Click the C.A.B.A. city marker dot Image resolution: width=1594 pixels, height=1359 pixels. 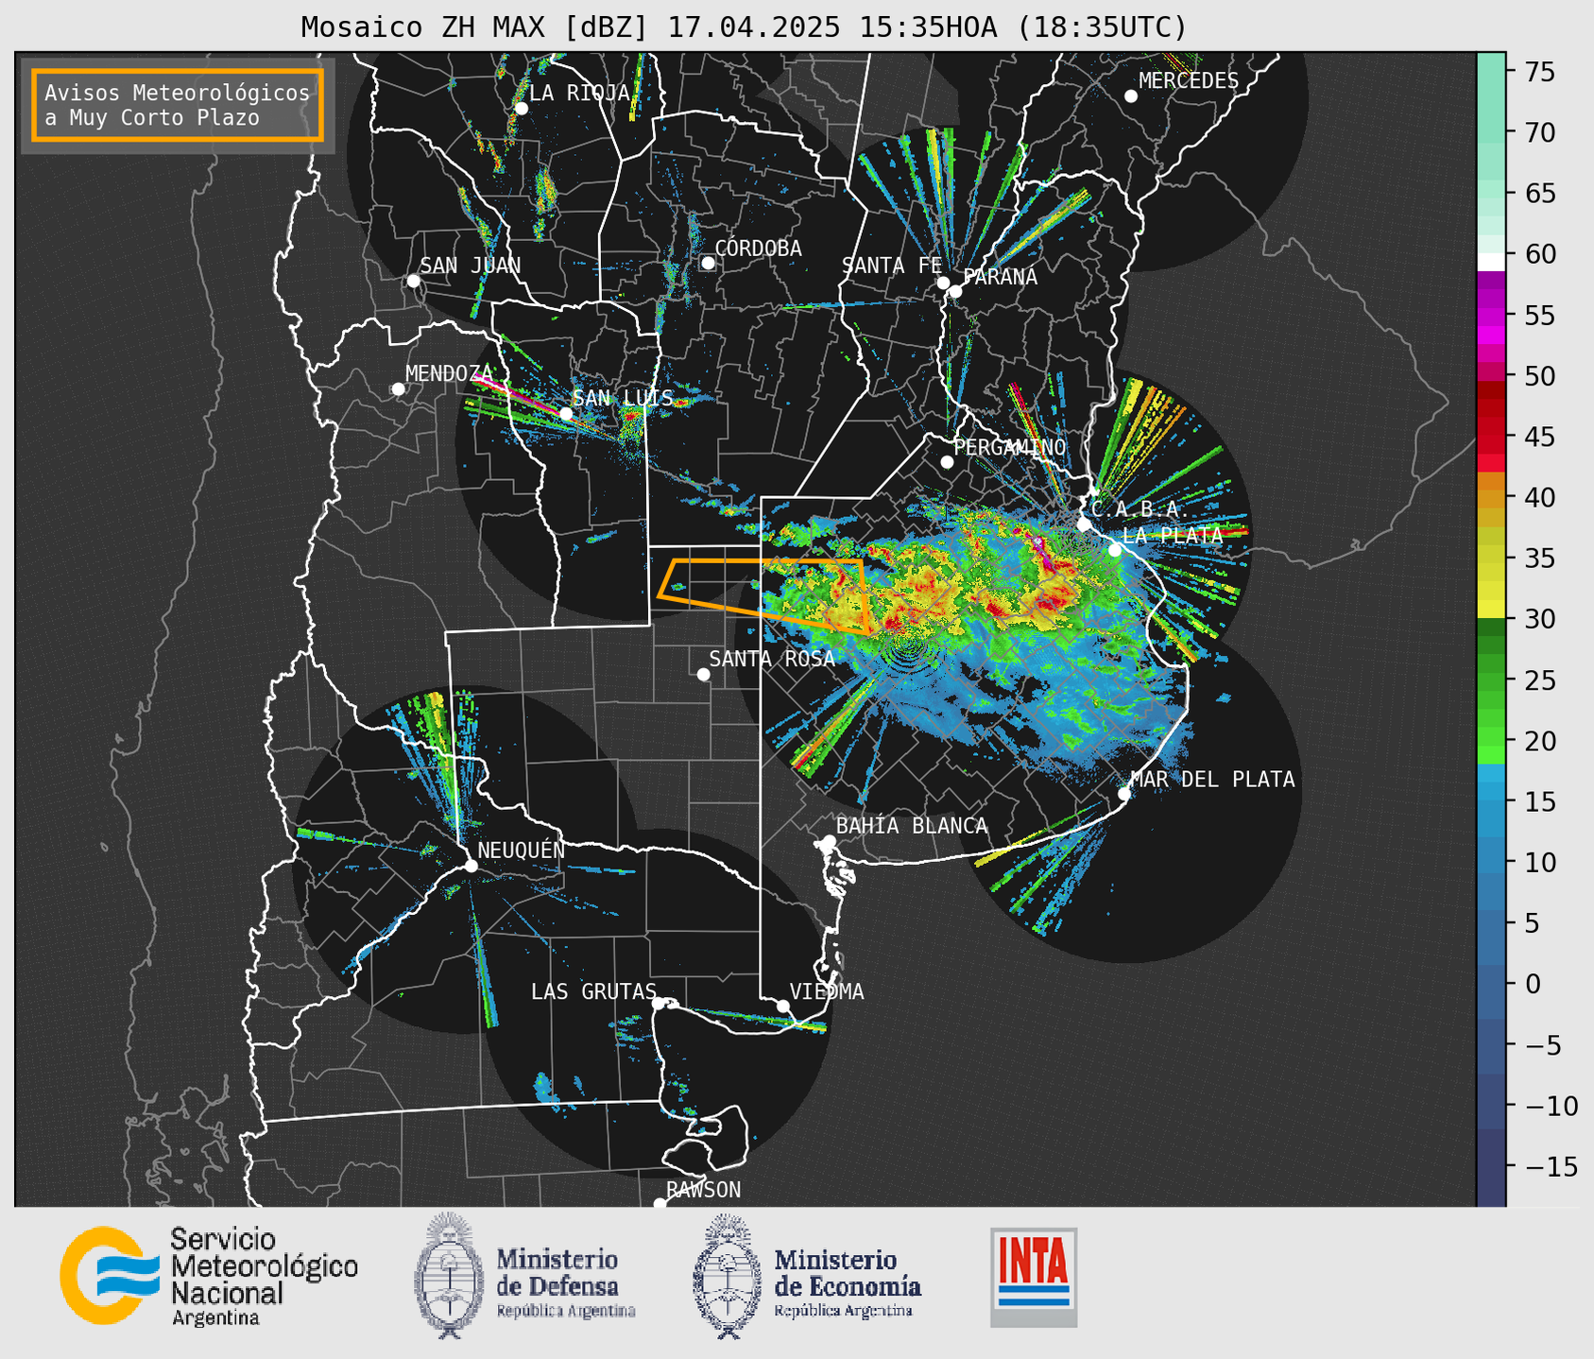[1084, 525]
